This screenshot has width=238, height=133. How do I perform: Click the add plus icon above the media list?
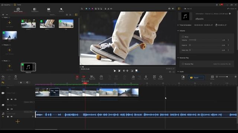tap(3, 15)
